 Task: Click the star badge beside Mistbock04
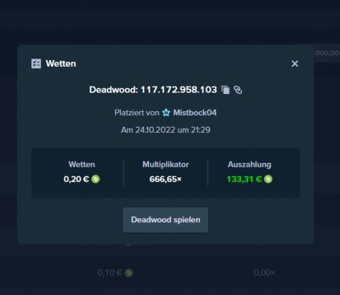point(166,112)
